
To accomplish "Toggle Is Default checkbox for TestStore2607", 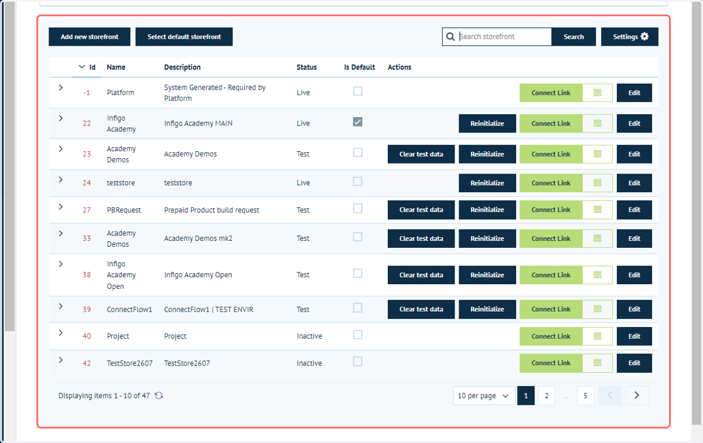I will coord(357,362).
